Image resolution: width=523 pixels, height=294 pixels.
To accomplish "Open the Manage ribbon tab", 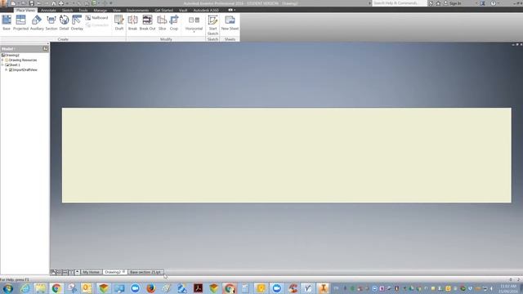I will [100, 11].
